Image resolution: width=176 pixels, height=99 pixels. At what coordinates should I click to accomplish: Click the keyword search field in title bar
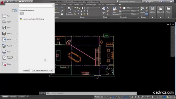click(x=130, y=2)
